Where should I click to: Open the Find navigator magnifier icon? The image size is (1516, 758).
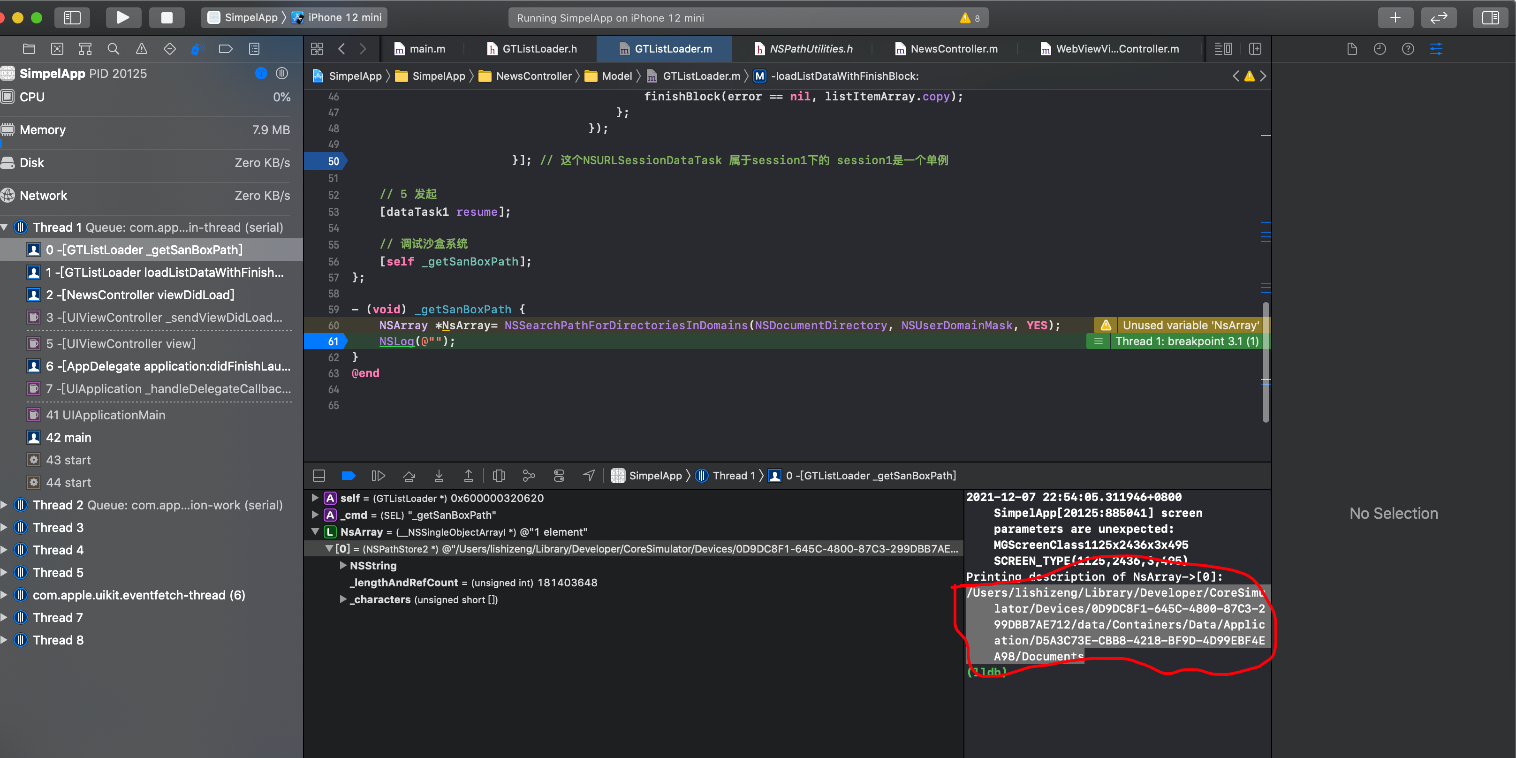pos(113,49)
